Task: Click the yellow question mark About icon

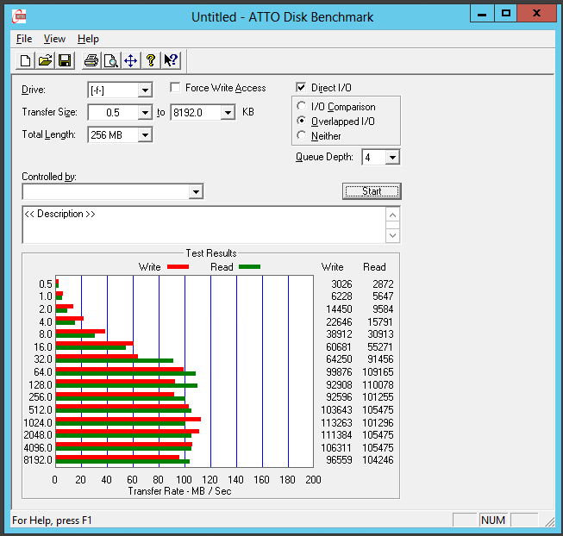Action: (151, 60)
